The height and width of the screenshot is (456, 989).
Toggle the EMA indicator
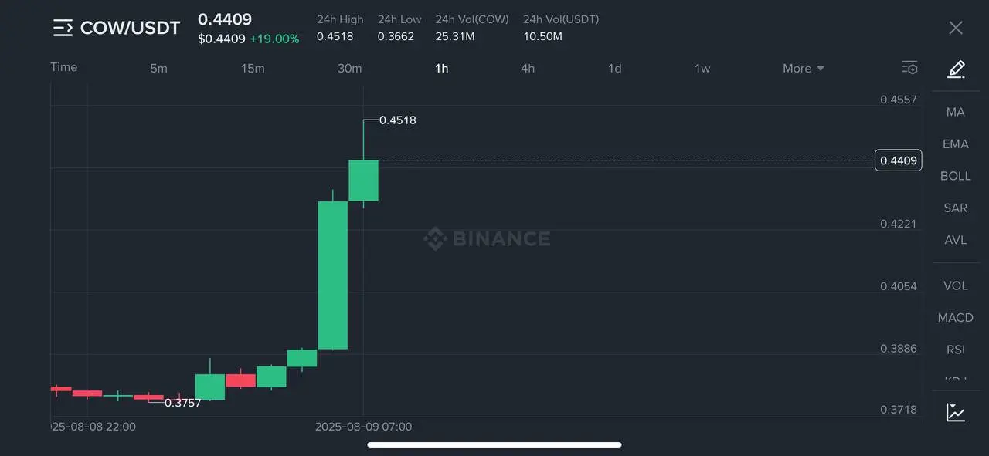(956, 144)
